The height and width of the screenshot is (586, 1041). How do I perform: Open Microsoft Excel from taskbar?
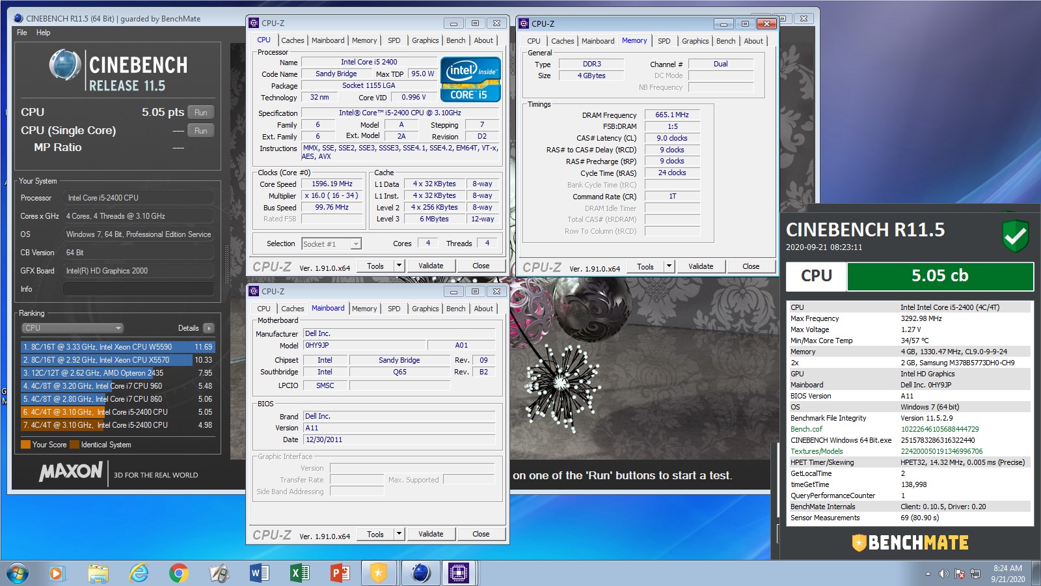point(299,573)
